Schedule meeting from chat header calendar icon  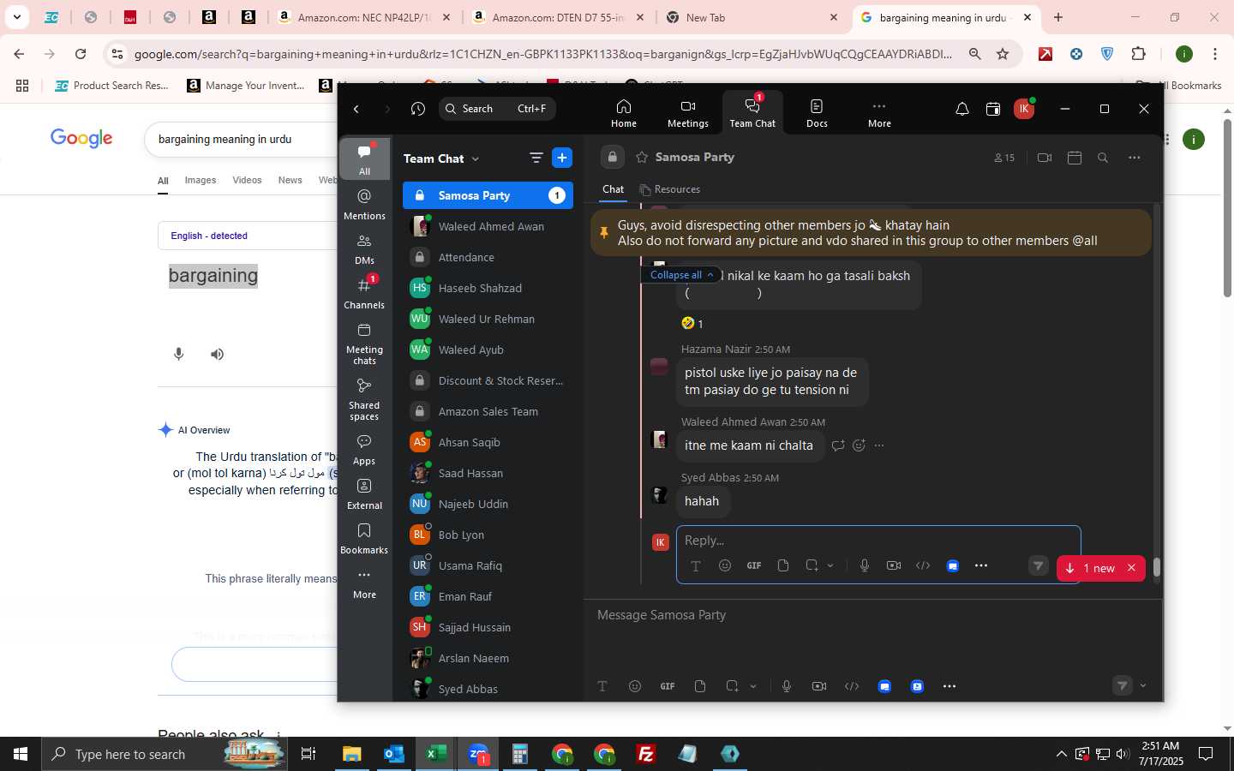[1075, 158]
